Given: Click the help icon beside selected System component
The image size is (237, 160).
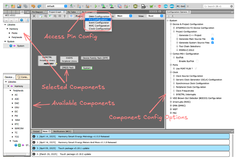Looking at the screenshot, I should [11, 46].
